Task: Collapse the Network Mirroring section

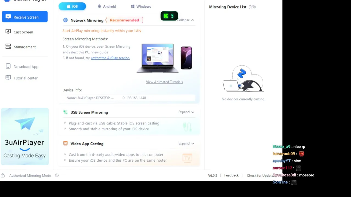Action: click(x=186, y=20)
